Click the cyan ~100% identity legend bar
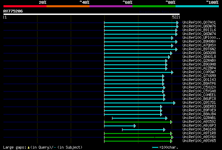This screenshot has width=222, height=150. [x=197, y=6]
